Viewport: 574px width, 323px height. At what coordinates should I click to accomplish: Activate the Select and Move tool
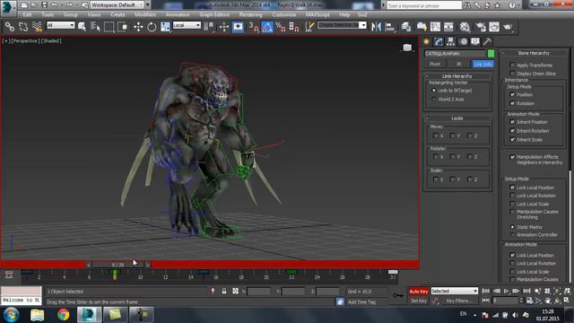(x=138, y=27)
